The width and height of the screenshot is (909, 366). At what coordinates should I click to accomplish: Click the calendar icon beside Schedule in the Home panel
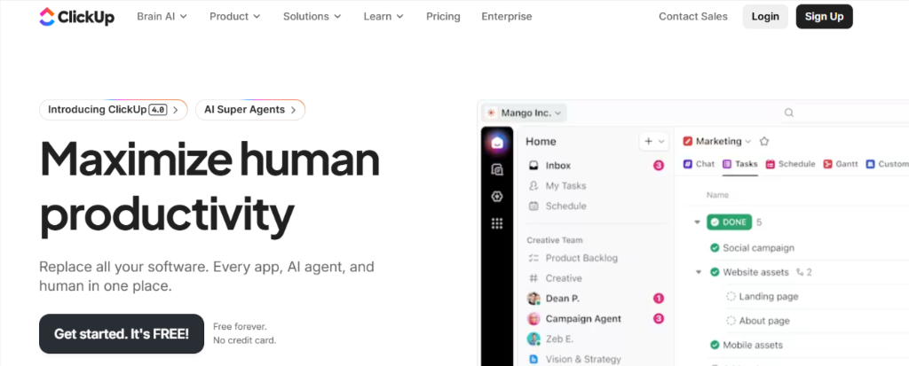(534, 206)
